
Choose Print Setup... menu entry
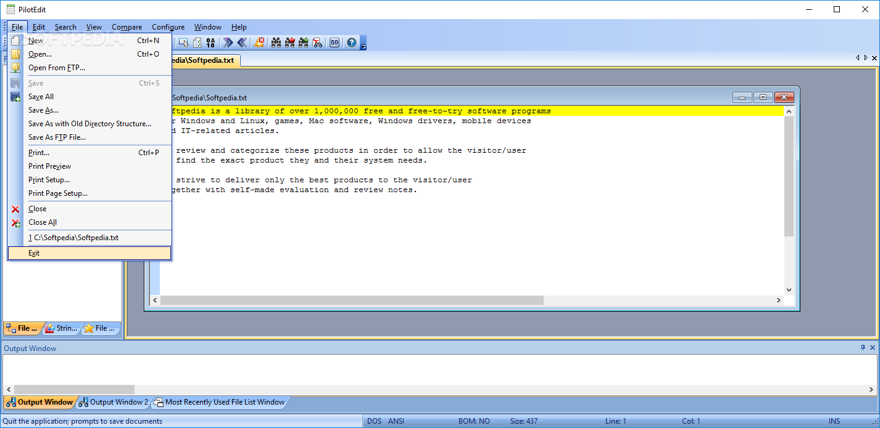[x=89, y=180]
